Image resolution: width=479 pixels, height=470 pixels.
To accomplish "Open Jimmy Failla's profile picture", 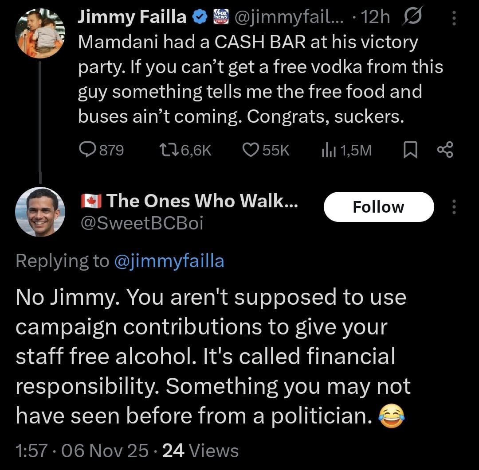I will click(x=40, y=33).
